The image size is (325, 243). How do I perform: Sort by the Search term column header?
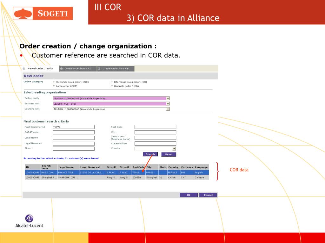pos(49,167)
